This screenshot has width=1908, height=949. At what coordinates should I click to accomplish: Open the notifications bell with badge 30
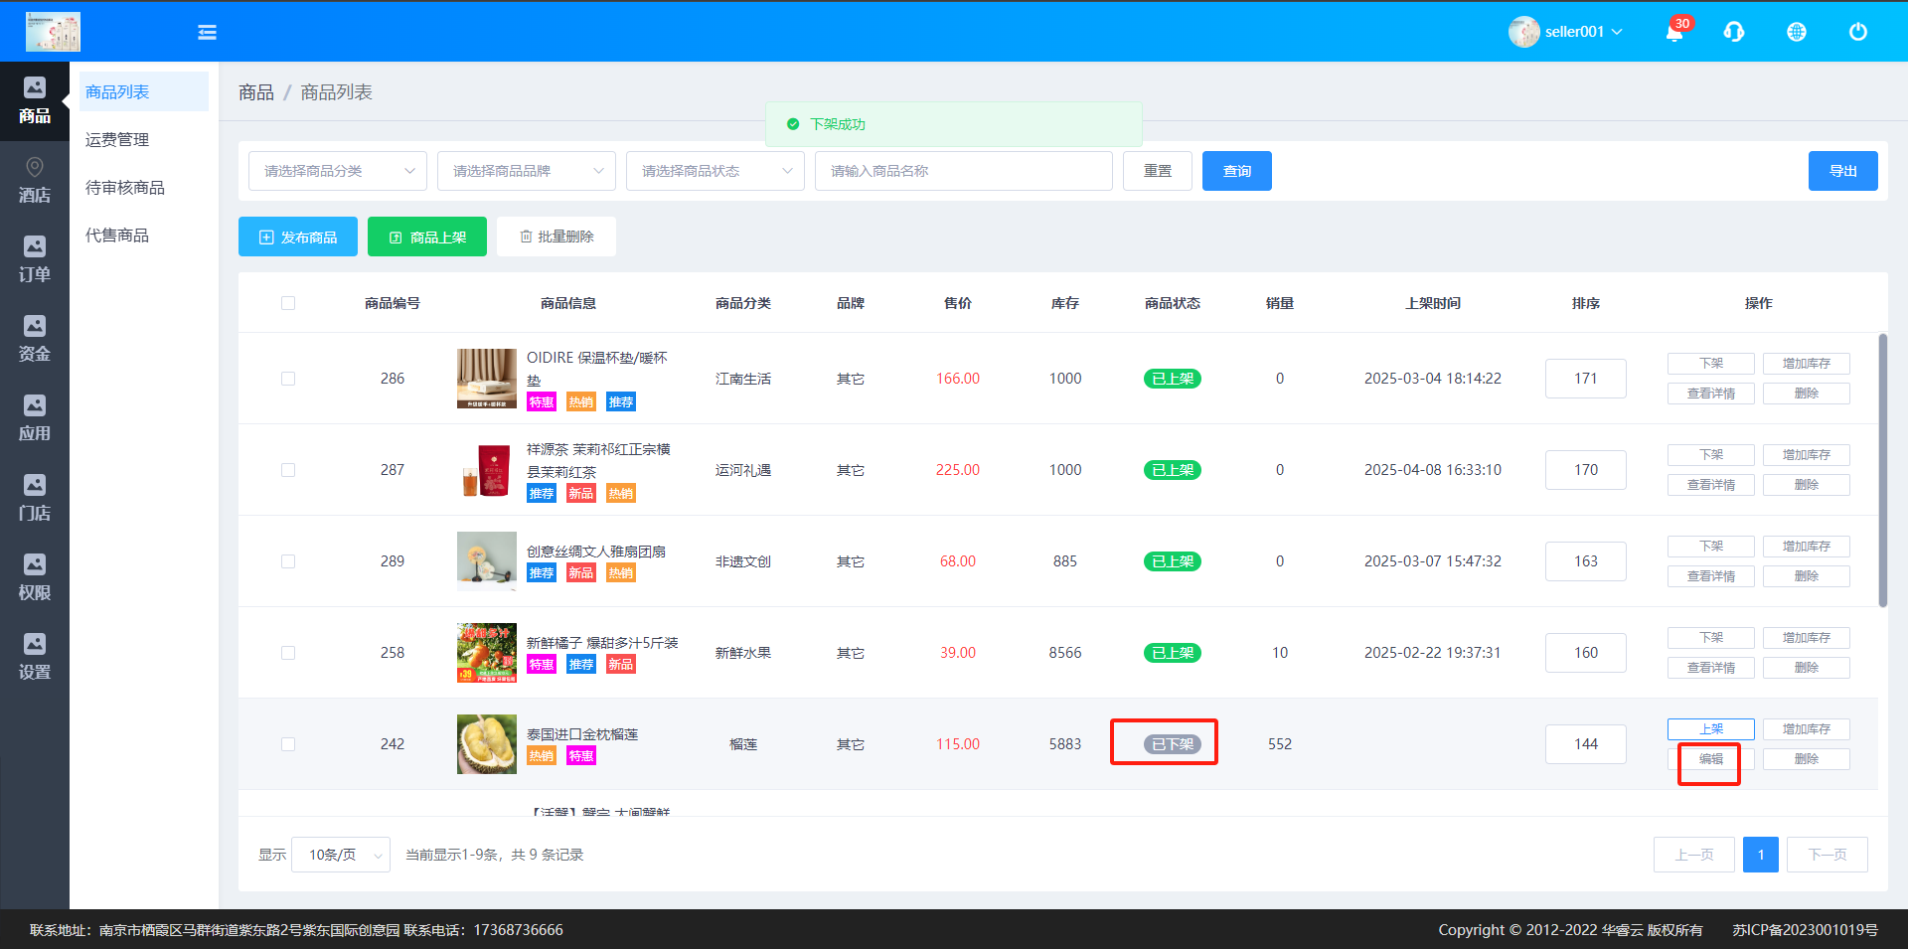click(1674, 33)
